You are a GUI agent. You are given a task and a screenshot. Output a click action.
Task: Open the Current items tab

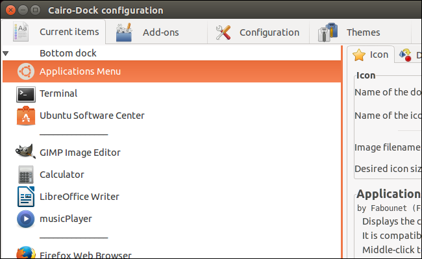click(x=53, y=32)
